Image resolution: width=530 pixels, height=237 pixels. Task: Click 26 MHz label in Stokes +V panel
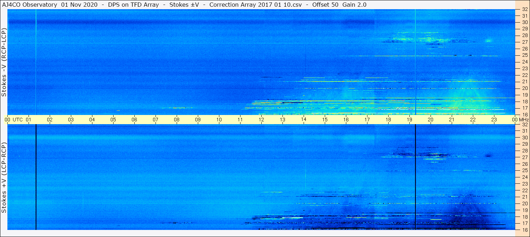pos(525,164)
